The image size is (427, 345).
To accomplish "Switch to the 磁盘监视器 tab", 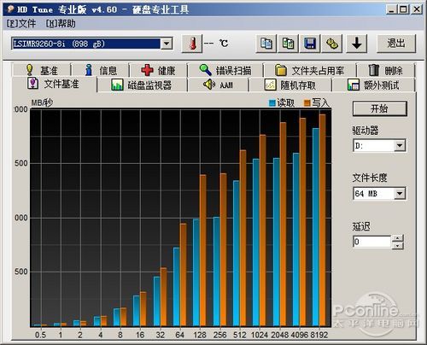I will click(x=142, y=85).
